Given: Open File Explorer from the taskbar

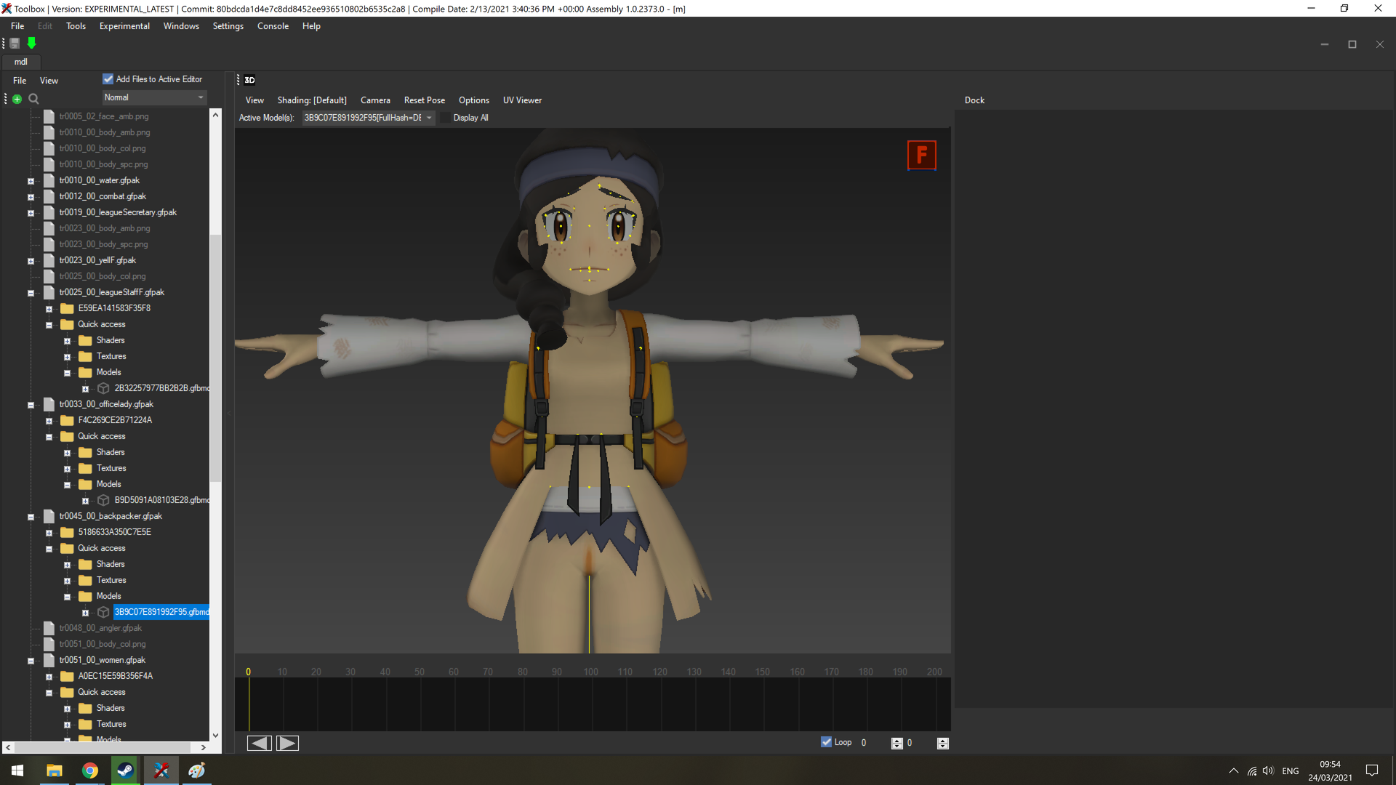Looking at the screenshot, I should (x=55, y=770).
